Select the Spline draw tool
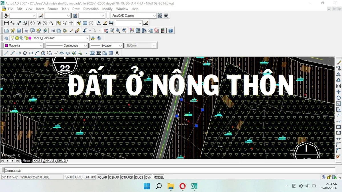The height and width of the screenshot is (192, 342). 56,53
